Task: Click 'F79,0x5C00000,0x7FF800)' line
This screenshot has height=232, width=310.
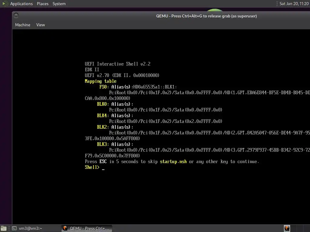Action: pyautogui.click(x=112, y=156)
